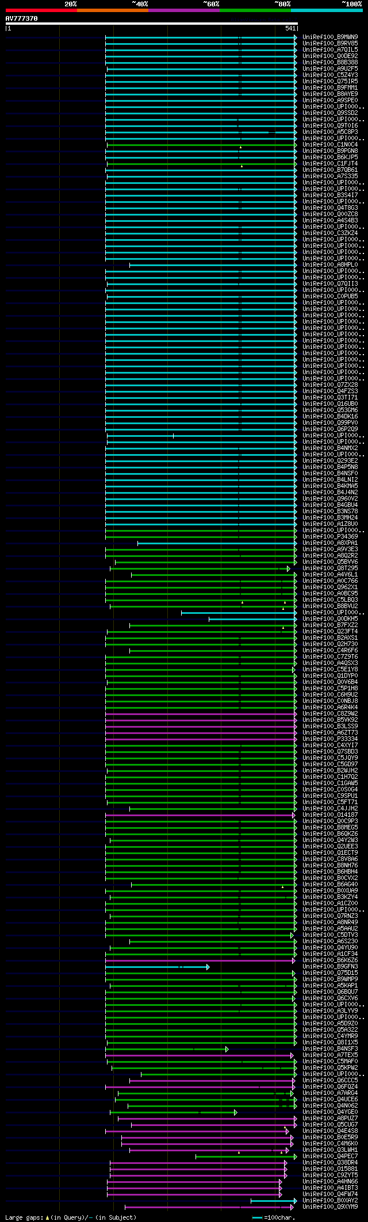Select hit label UniRef100_A7S335

click(x=330, y=176)
